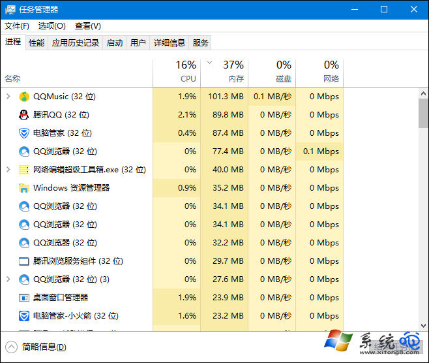This screenshot has width=429, height=363.
Task: Click the scrollbar down arrow
Action: click(423, 326)
